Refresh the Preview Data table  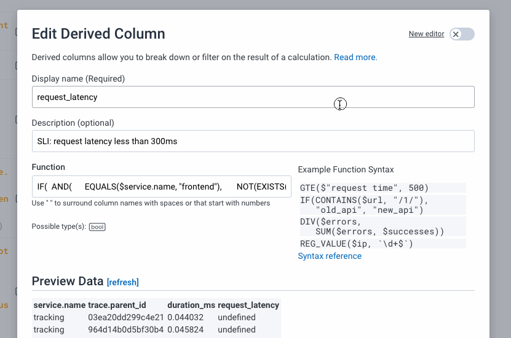point(123,282)
